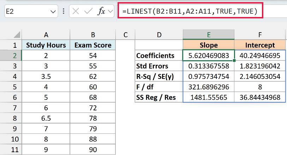This screenshot has height=155, width=287.
Task: Select the df value 8 in column F
Action: (x=260, y=87)
